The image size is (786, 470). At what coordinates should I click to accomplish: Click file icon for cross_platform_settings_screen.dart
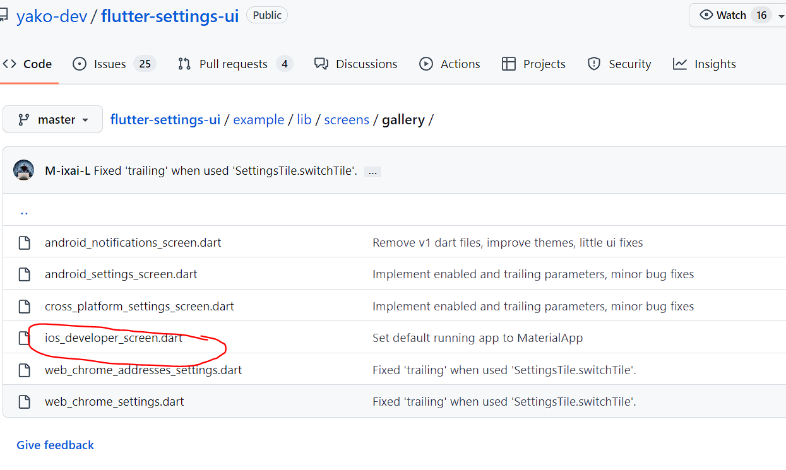[x=24, y=306]
